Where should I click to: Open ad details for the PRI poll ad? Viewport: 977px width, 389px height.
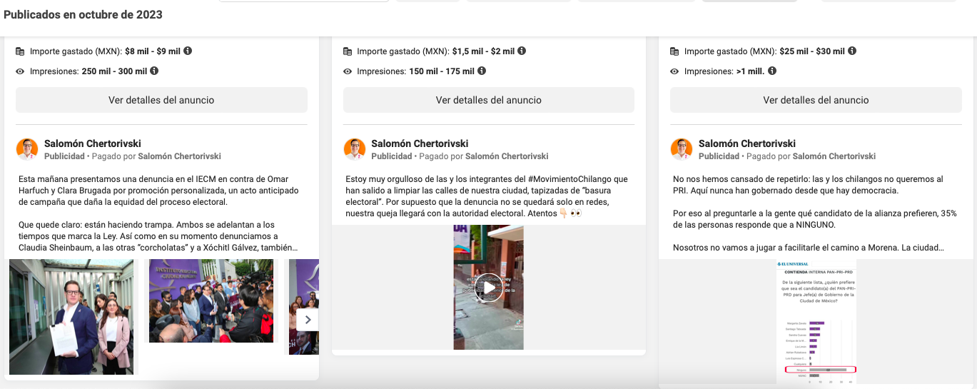(x=816, y=100)
